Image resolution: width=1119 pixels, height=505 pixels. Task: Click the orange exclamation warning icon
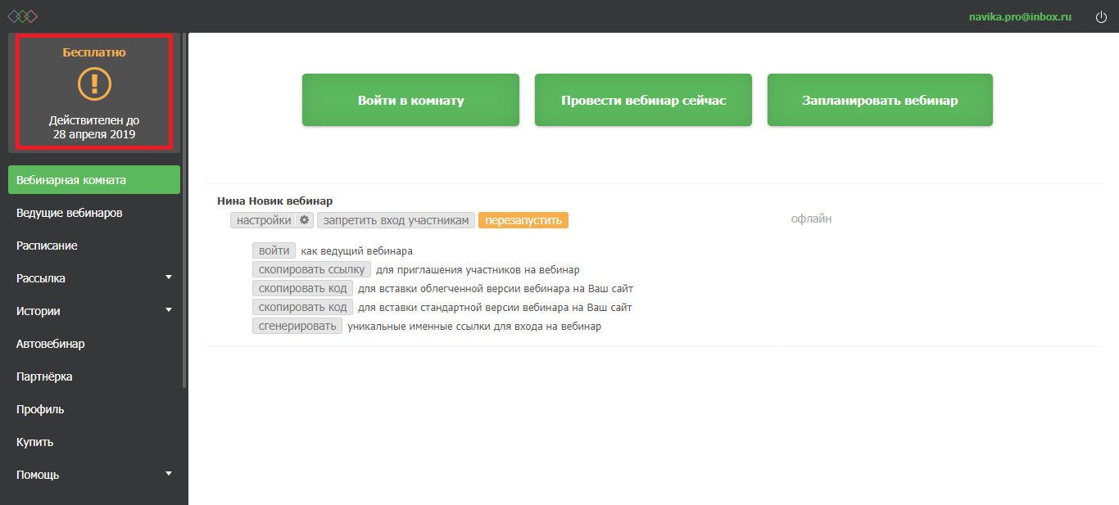point(94,84)
